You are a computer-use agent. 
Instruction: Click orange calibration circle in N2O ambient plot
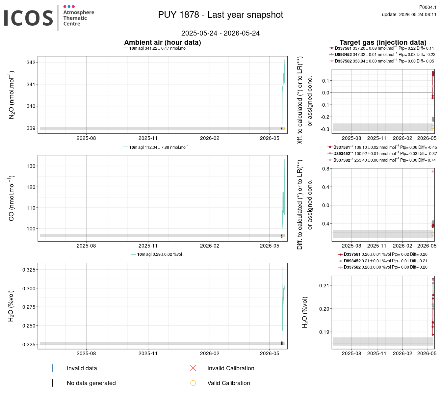click(283, 129)
